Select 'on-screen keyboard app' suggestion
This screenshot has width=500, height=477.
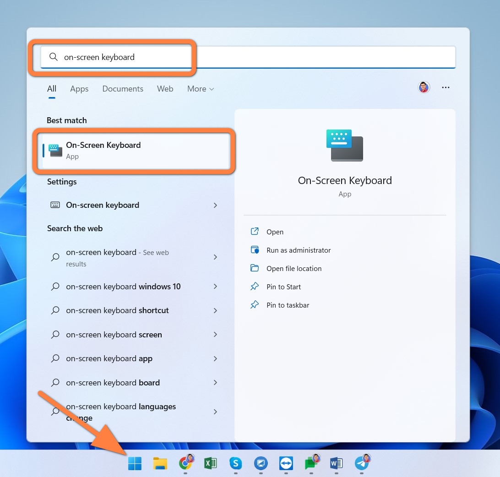[133, 358]
